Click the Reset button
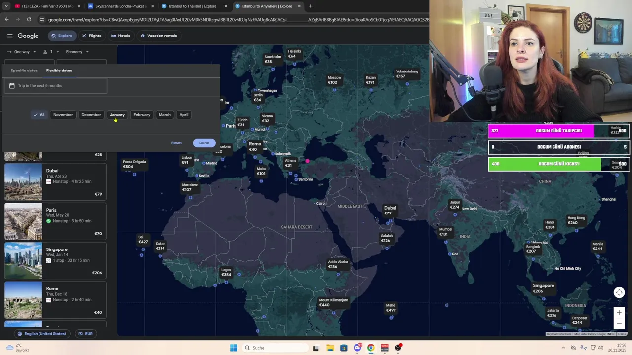 [x=176, y=143]
